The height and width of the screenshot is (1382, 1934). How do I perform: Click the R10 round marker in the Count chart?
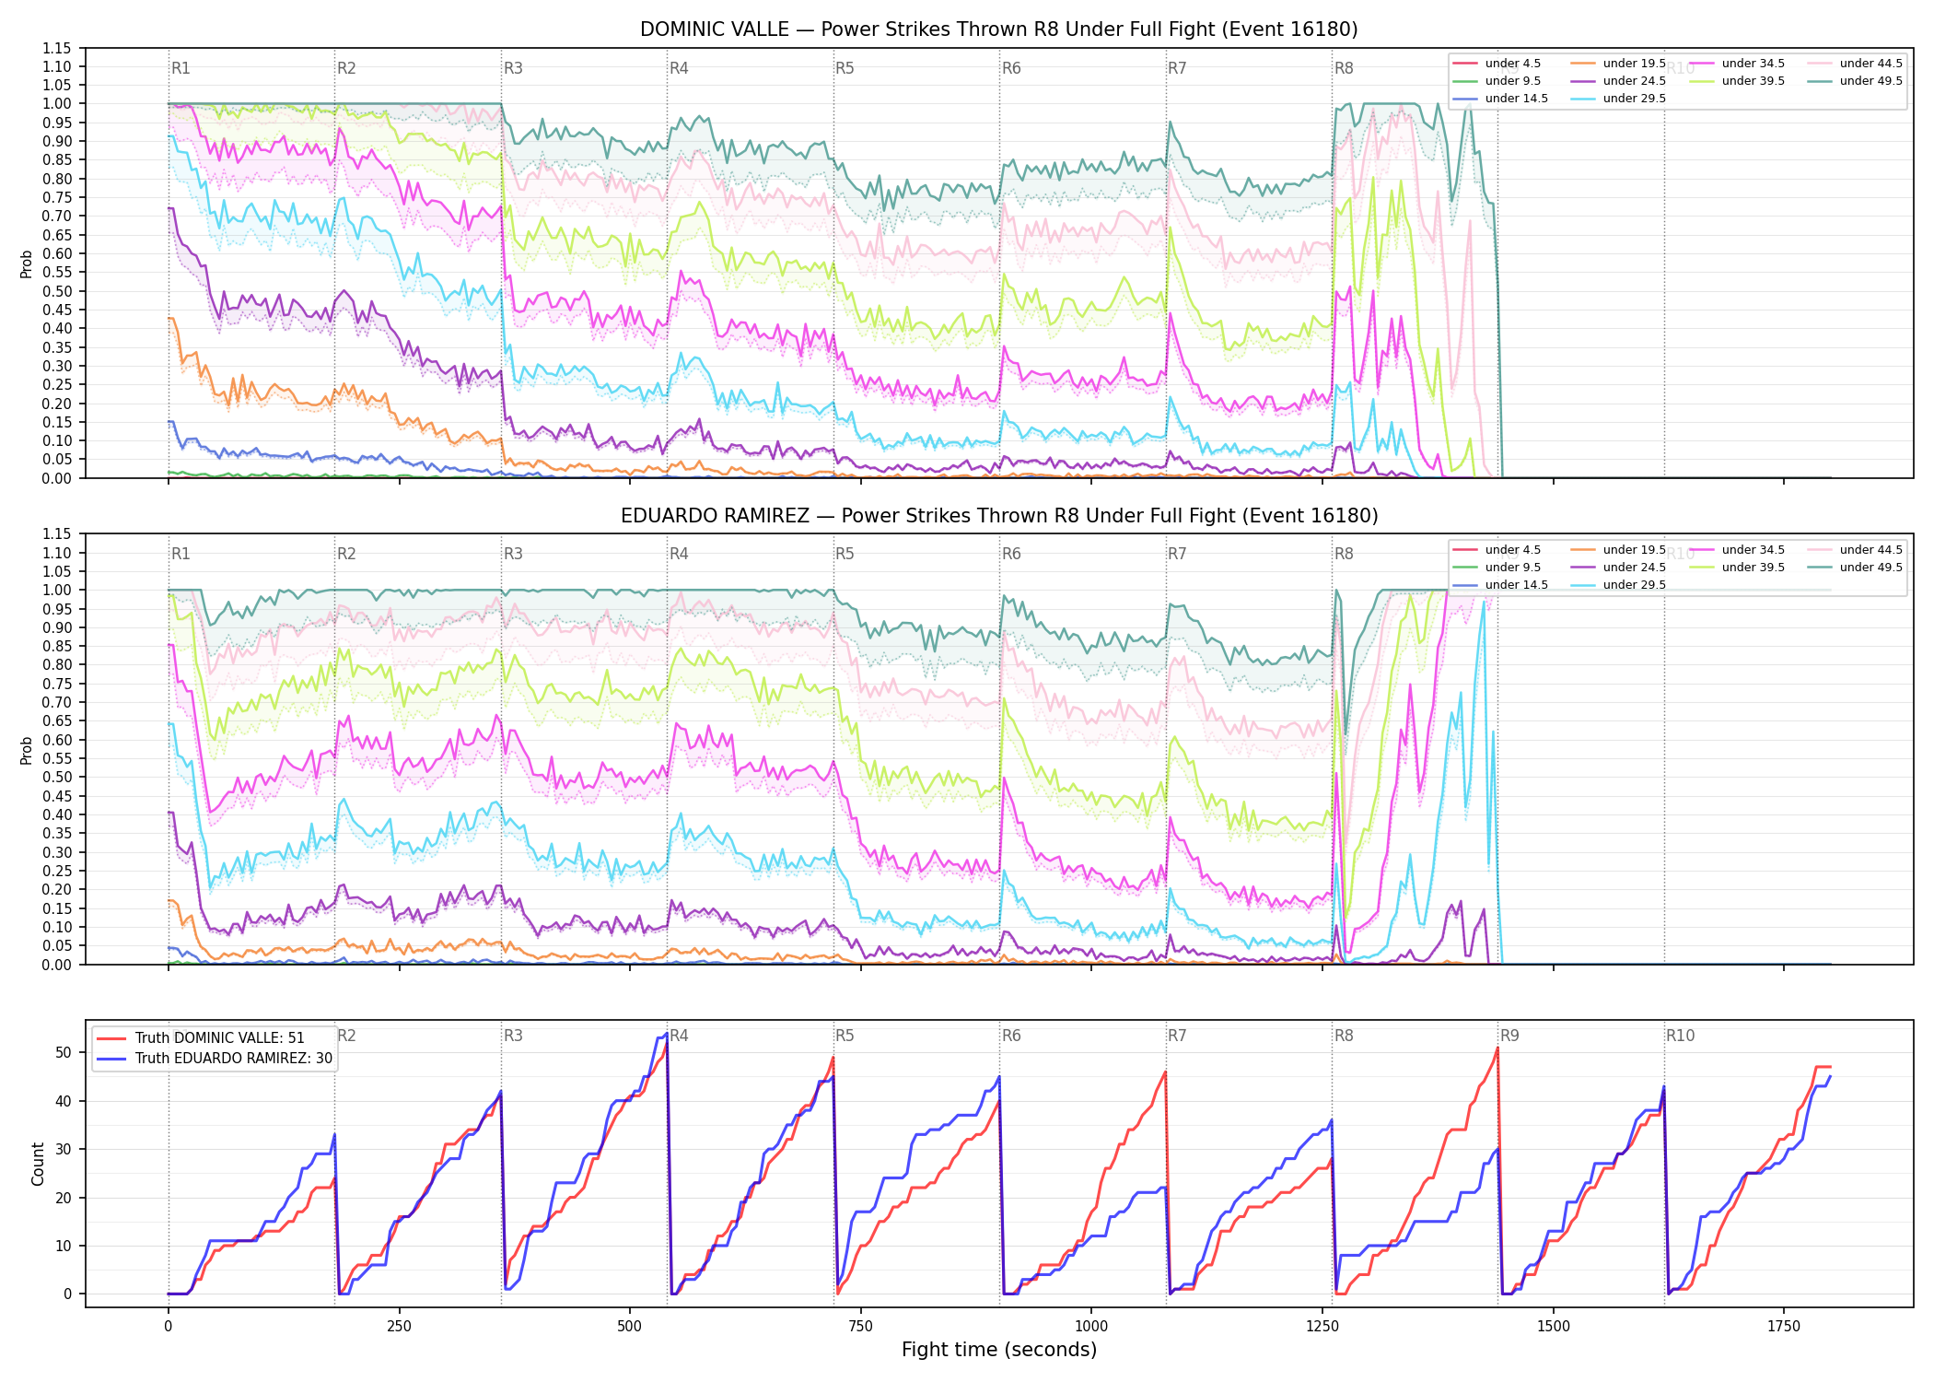[x=1680, y=1036]
